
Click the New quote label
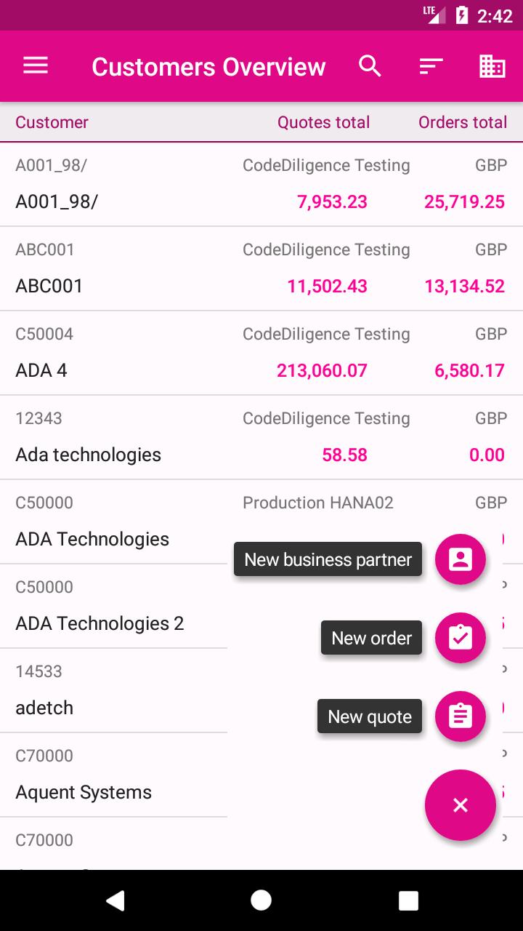point(370,716)
